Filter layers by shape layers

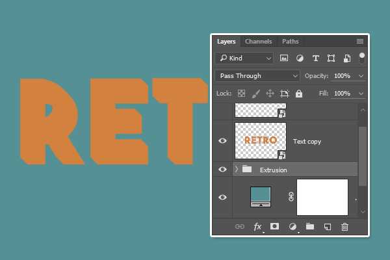point(331,58)
